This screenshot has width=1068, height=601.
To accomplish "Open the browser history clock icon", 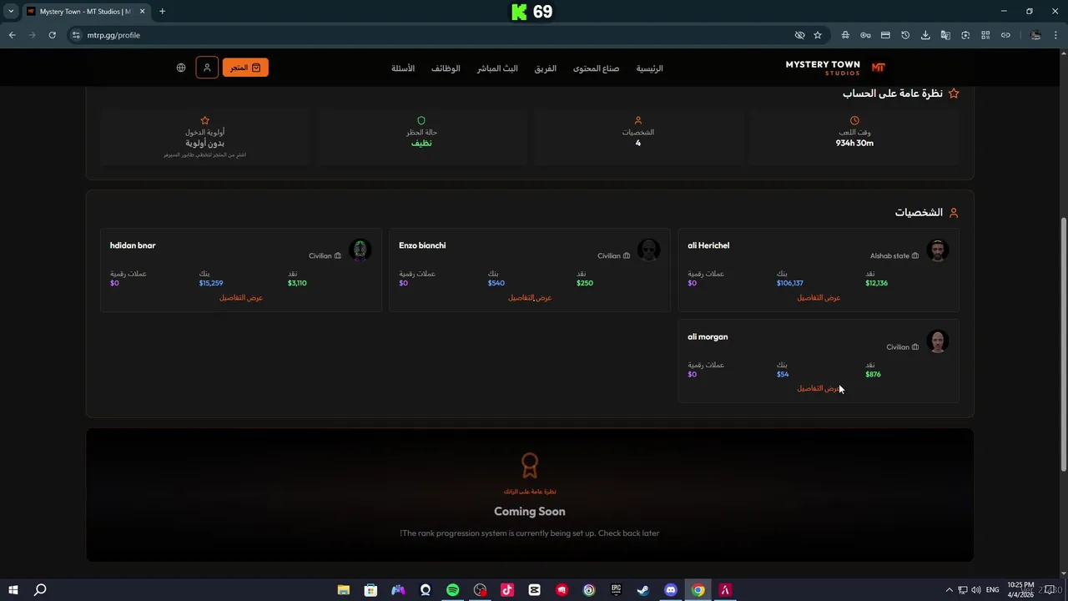I will [x=905, y=35].
